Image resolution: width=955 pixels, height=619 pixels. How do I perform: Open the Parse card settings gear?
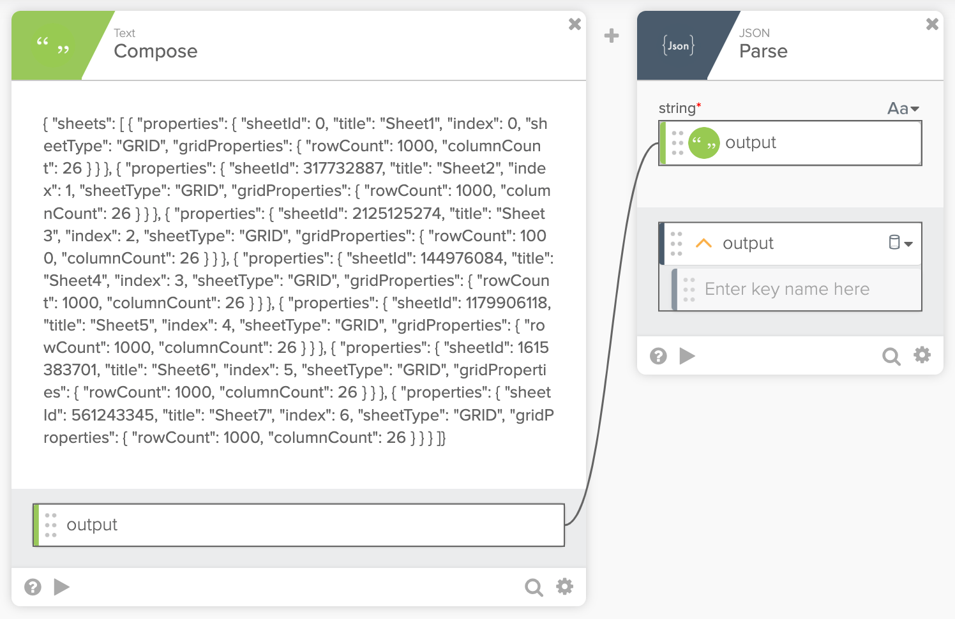click(922, 355)
